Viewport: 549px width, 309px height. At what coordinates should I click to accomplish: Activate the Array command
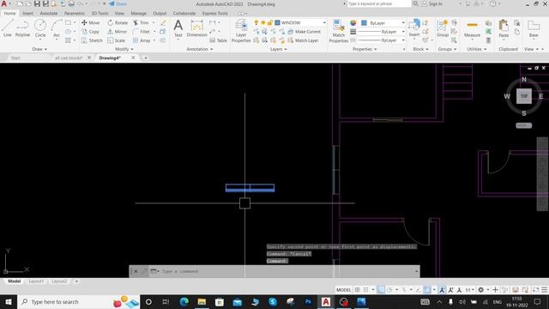(x=142, y=40)
